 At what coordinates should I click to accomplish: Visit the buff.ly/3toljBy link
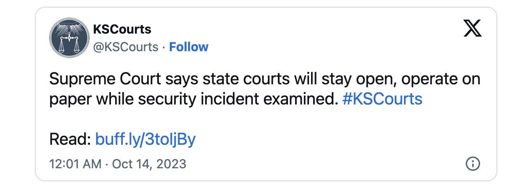pos(145,139)
